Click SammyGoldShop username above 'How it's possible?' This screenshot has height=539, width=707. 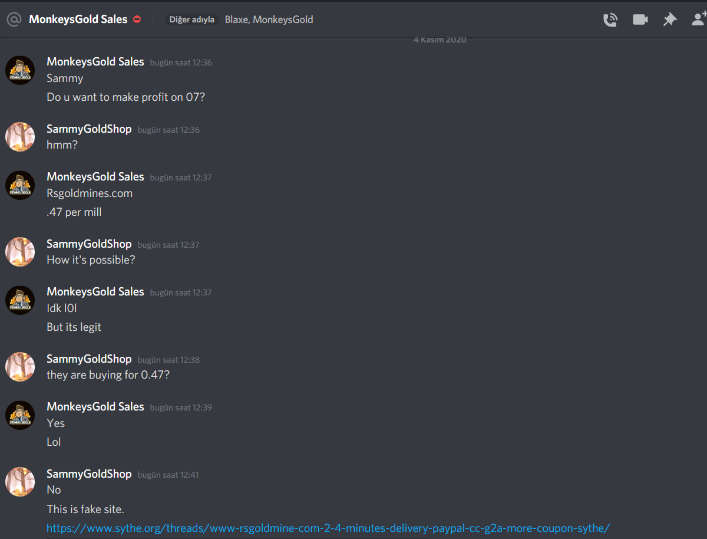click(89, 244)
